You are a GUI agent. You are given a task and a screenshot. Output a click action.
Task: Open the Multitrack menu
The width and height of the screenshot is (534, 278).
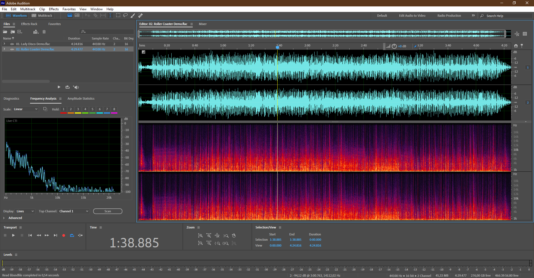pos(28,9)
